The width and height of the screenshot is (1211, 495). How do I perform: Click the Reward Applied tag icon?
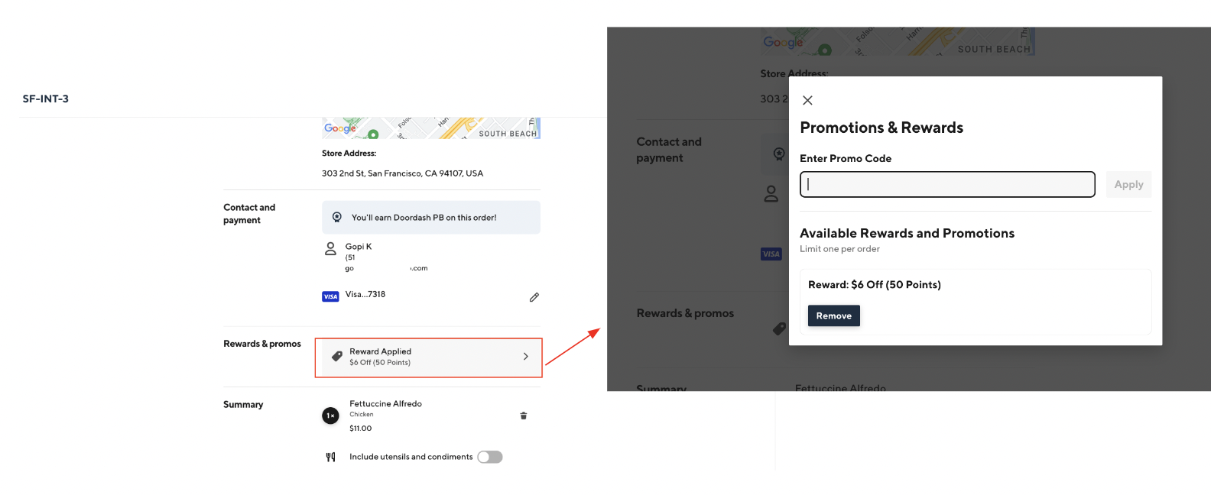click(x=336, y=356)
